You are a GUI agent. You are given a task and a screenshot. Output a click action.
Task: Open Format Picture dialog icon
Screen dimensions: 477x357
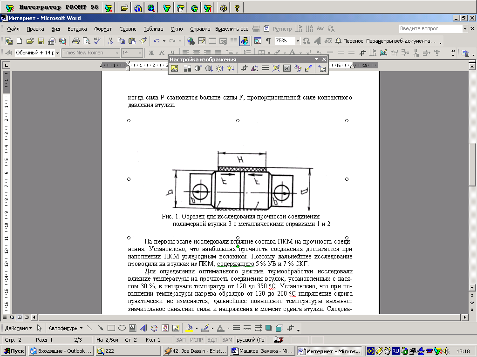point(298,68)
